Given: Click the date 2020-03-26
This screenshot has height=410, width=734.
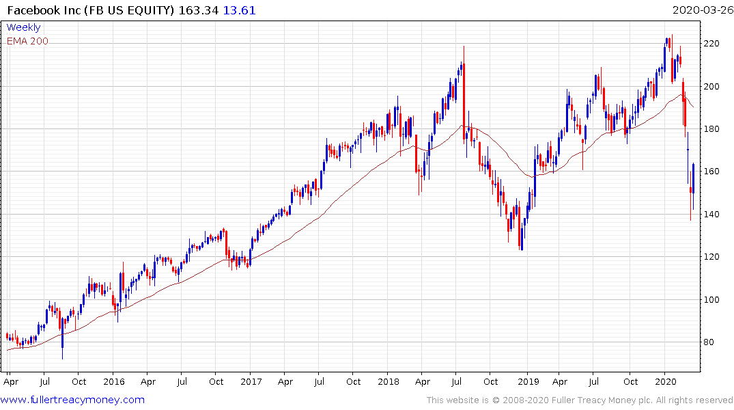Looking at the screenshot, I should click(x=702, y=10).
